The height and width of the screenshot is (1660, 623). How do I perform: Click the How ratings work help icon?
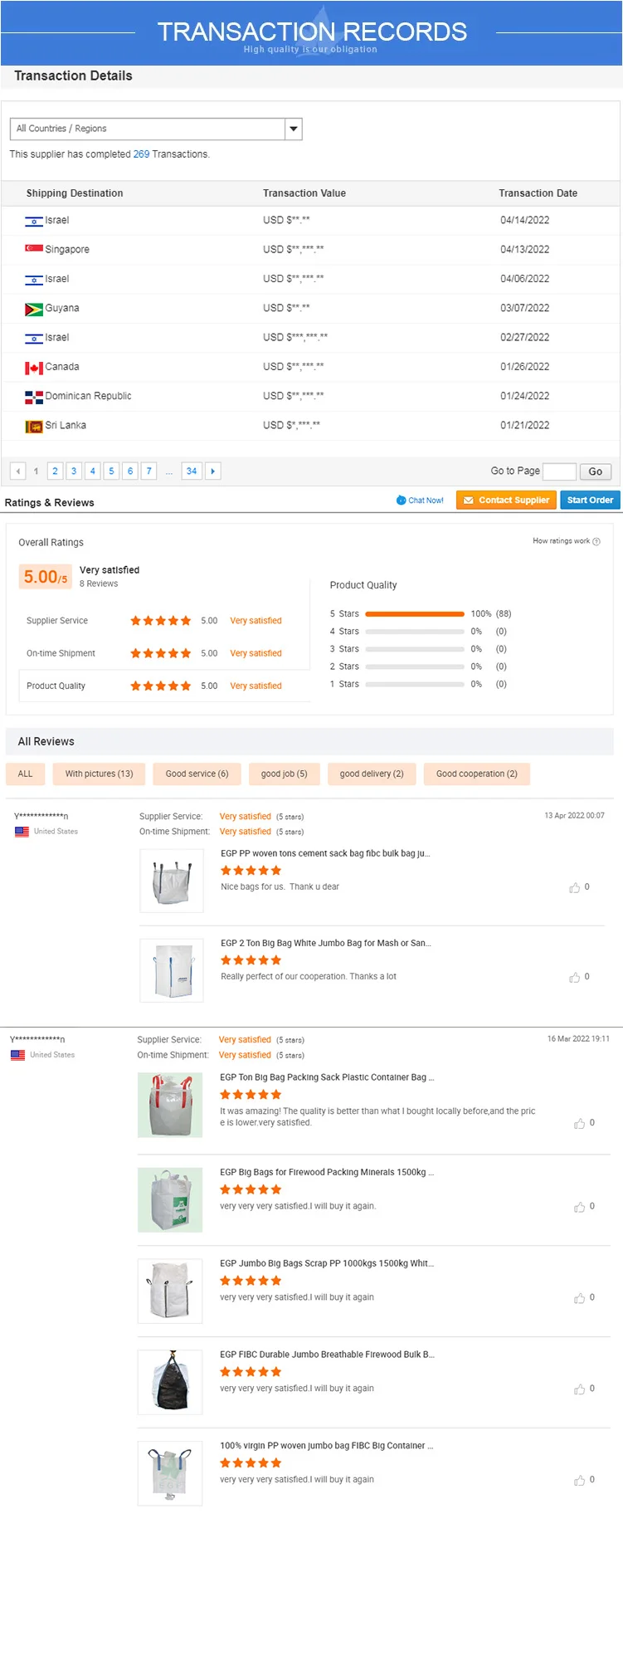(x=596, y=542)
